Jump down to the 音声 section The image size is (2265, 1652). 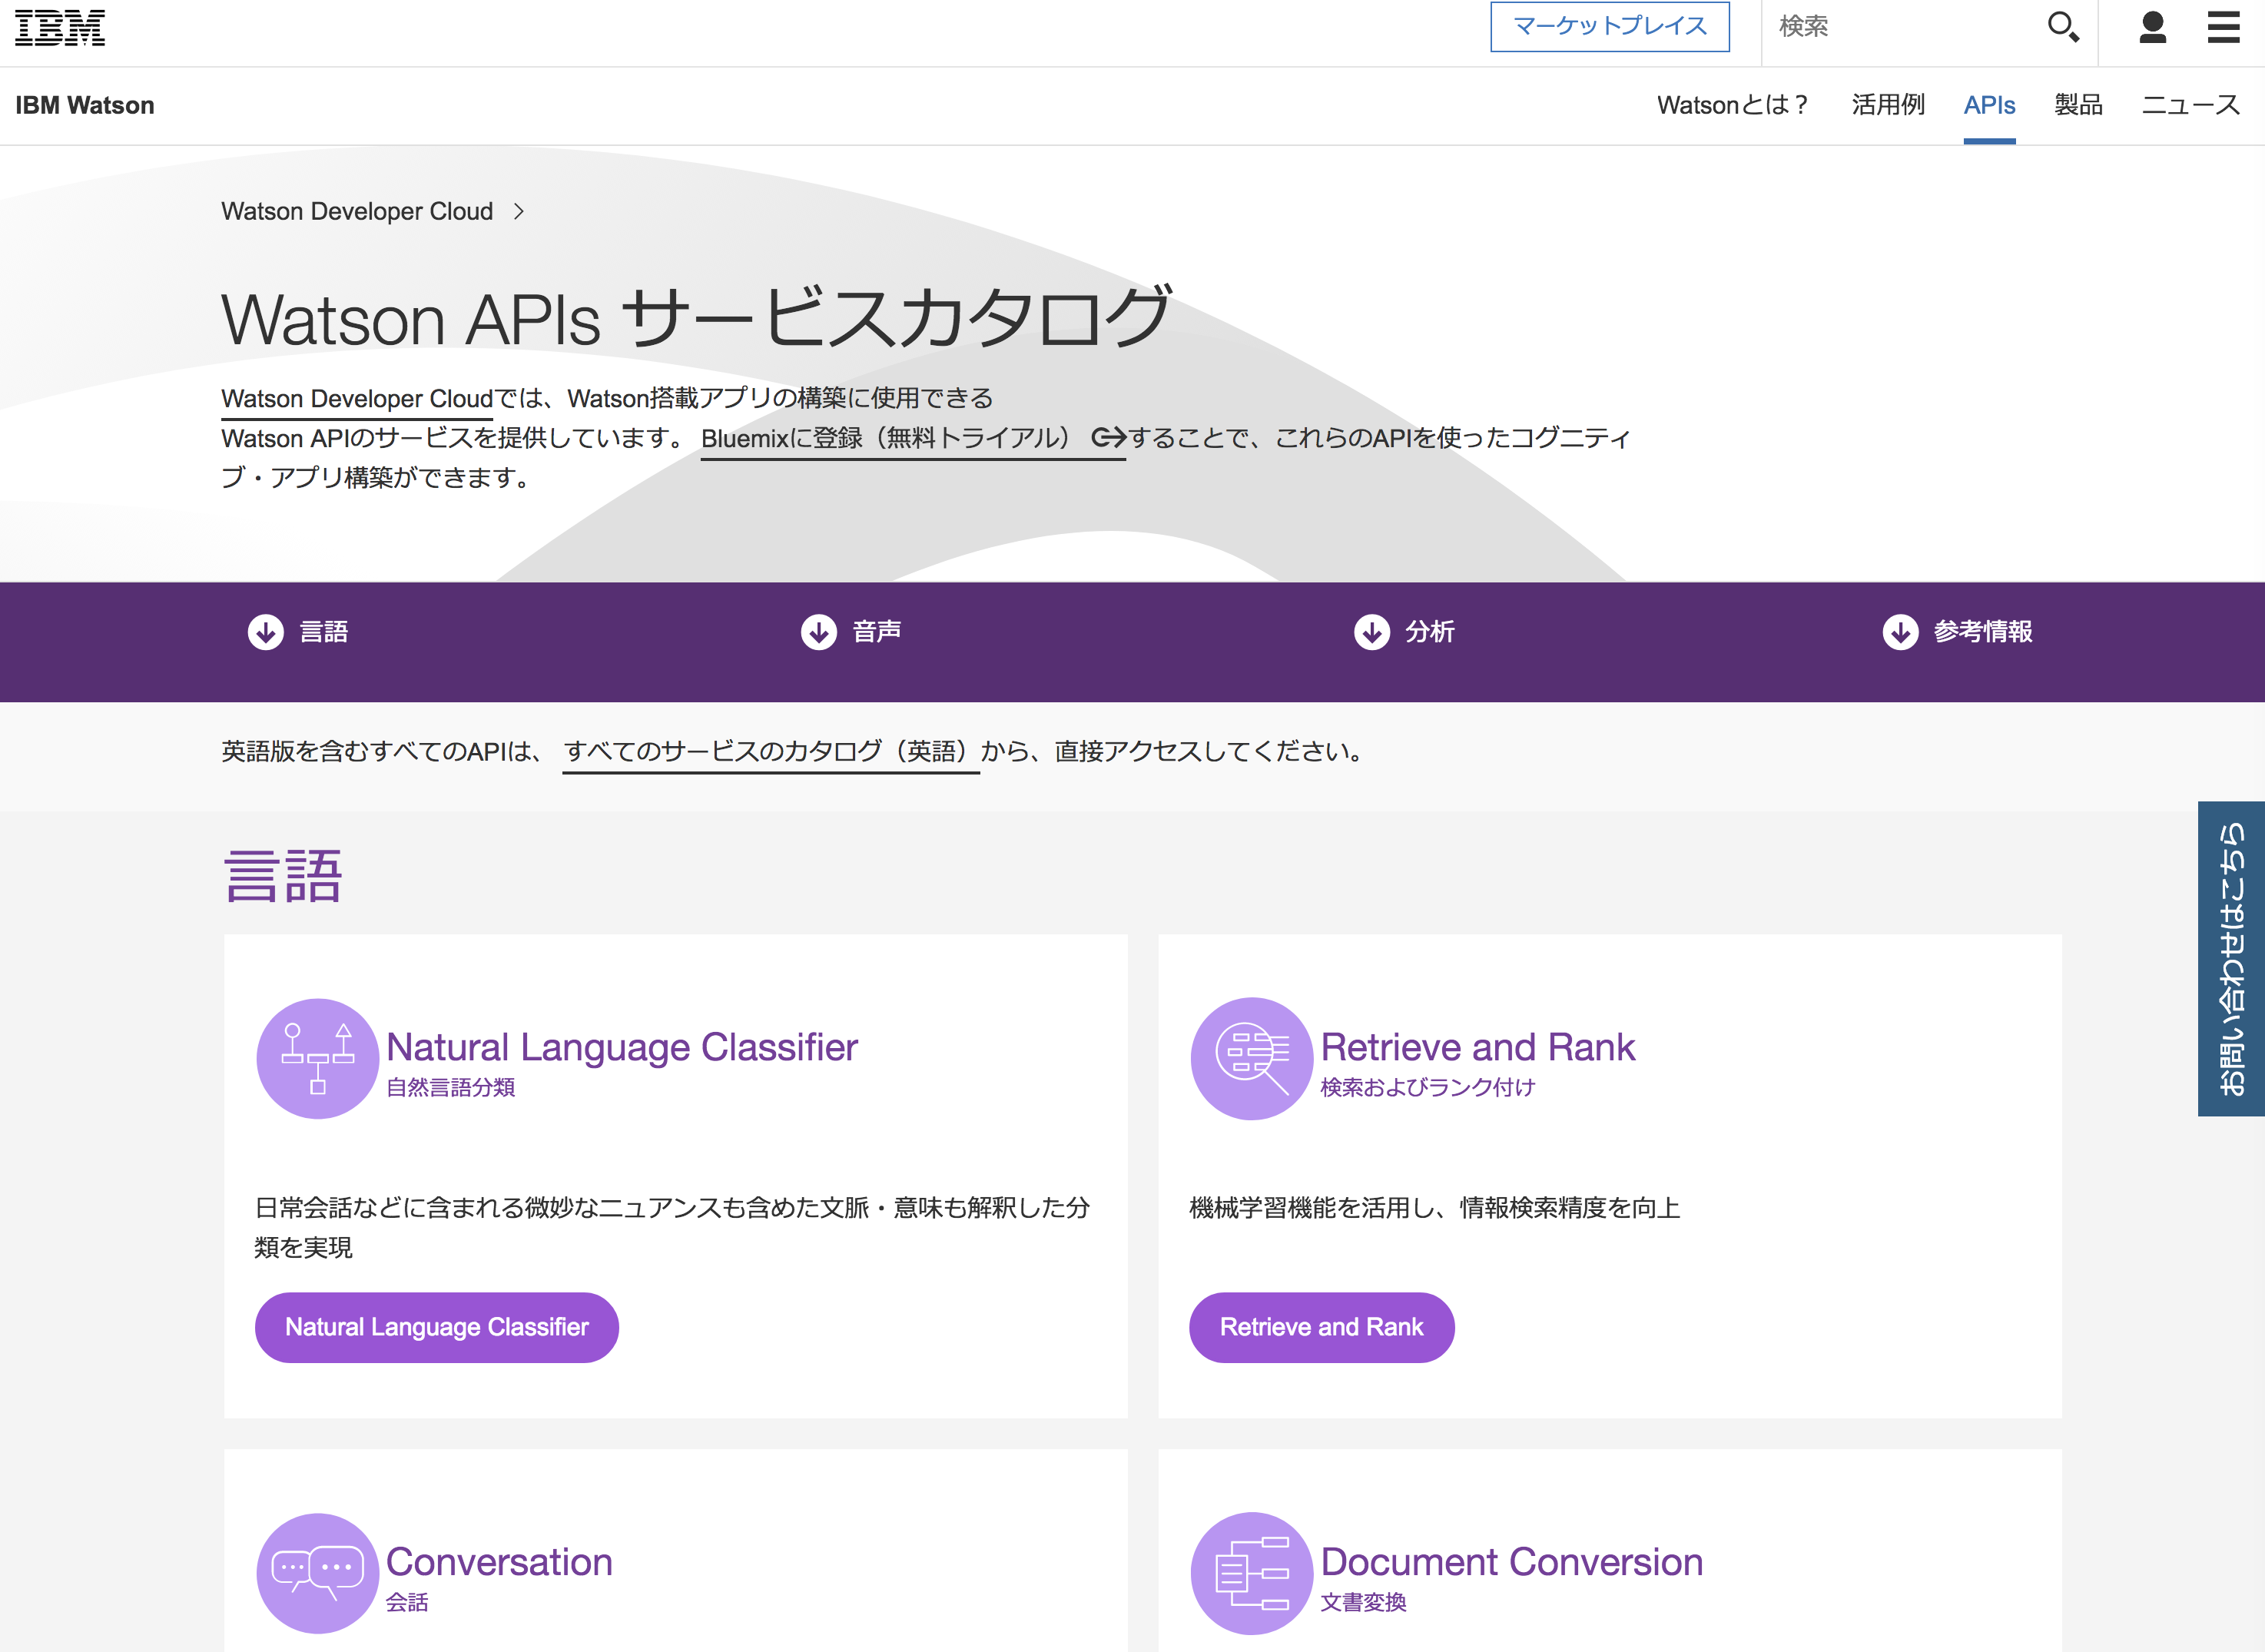pyautogui.click(x=851, y=632)
